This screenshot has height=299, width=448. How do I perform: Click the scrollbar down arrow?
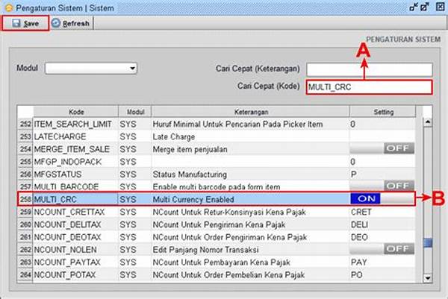click(427, 278)
